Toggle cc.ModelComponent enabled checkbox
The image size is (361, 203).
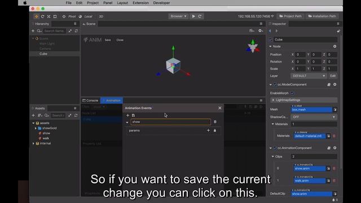pos(275,85)
